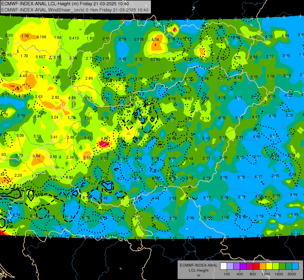This screenshot has height=280, width=304.
Task: Click the legend tick label 1200
Action: click(x=266, y=274)
